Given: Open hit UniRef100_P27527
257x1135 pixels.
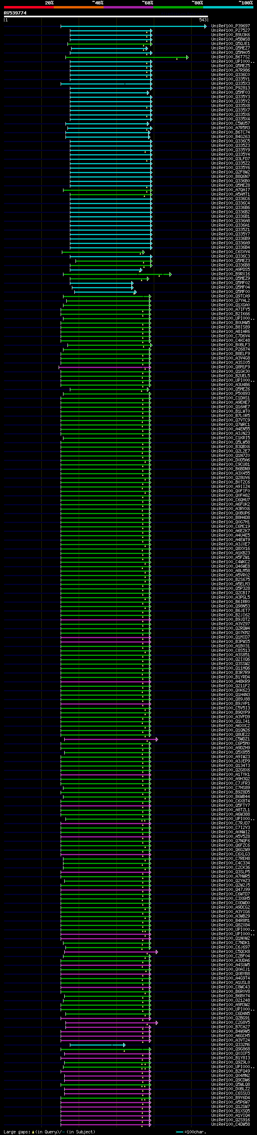Looking at the screenshot, I should 230,31.
